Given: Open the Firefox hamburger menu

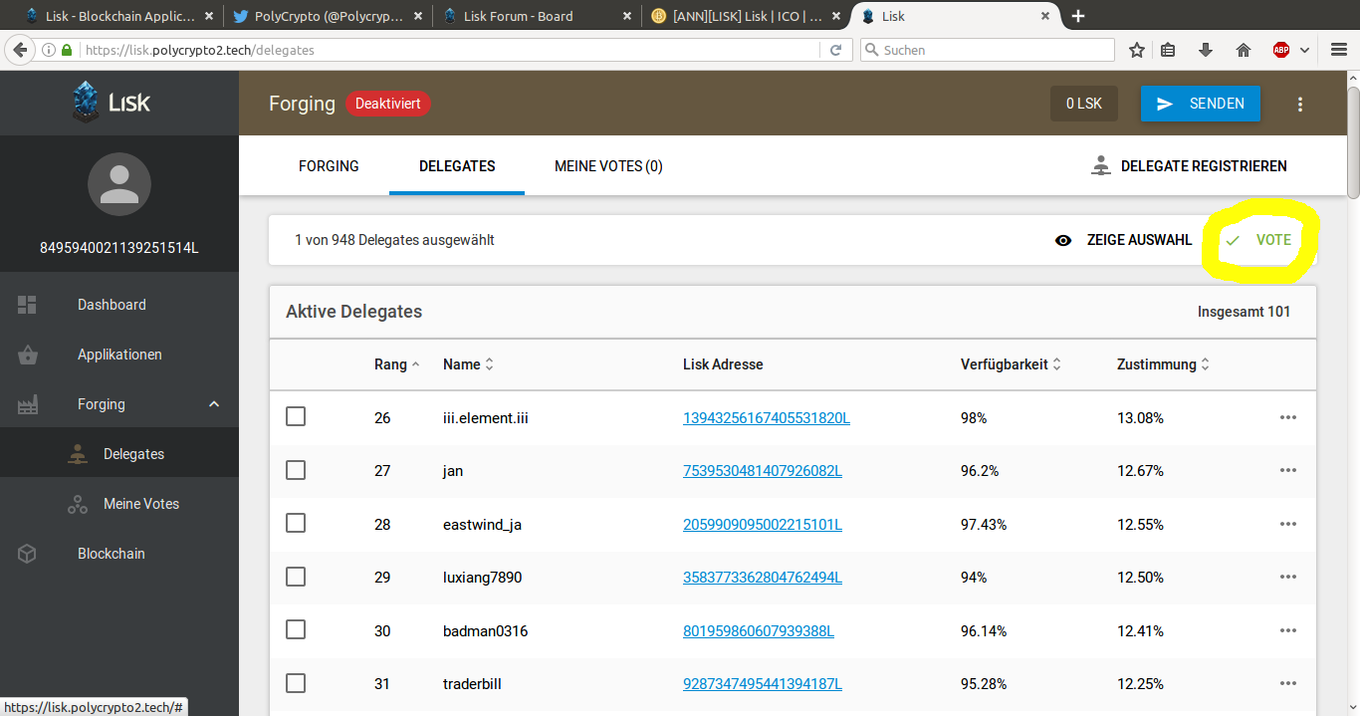Looking at the screenshot, I should [1339, 50].
